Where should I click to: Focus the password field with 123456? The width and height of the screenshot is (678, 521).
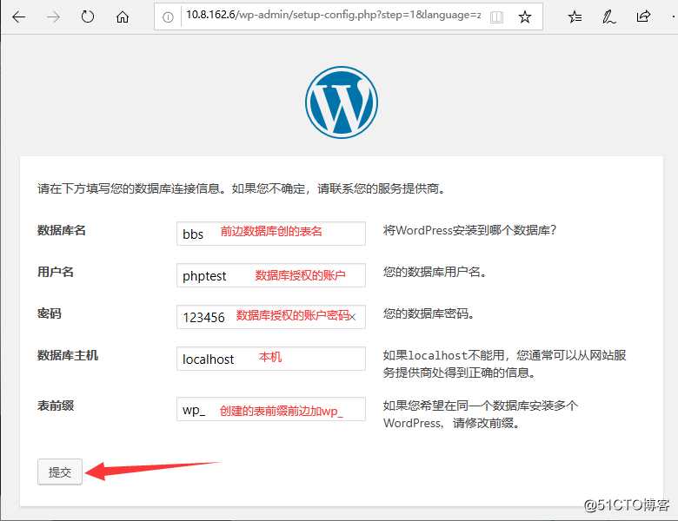pos(271,317)
